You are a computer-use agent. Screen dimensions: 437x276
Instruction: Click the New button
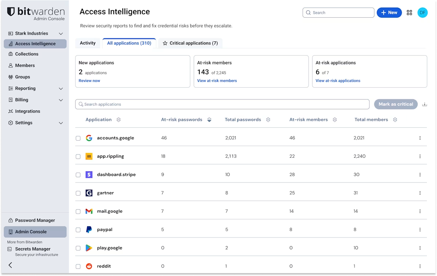(x=389, y=12)
